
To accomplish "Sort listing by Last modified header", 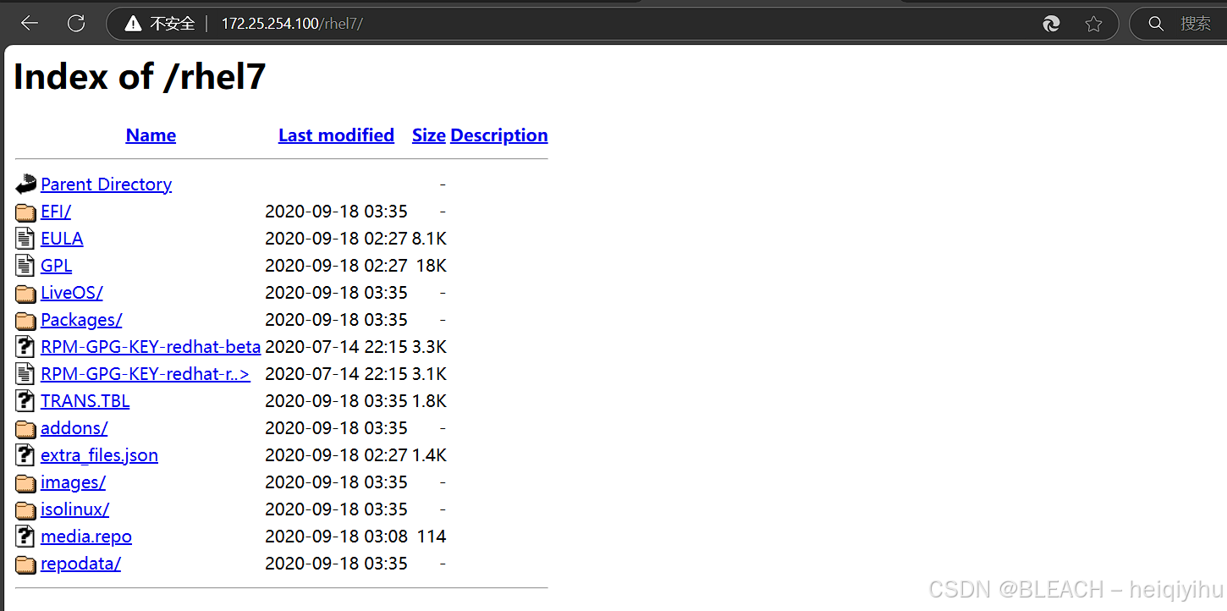I will [x=336, y=135].
